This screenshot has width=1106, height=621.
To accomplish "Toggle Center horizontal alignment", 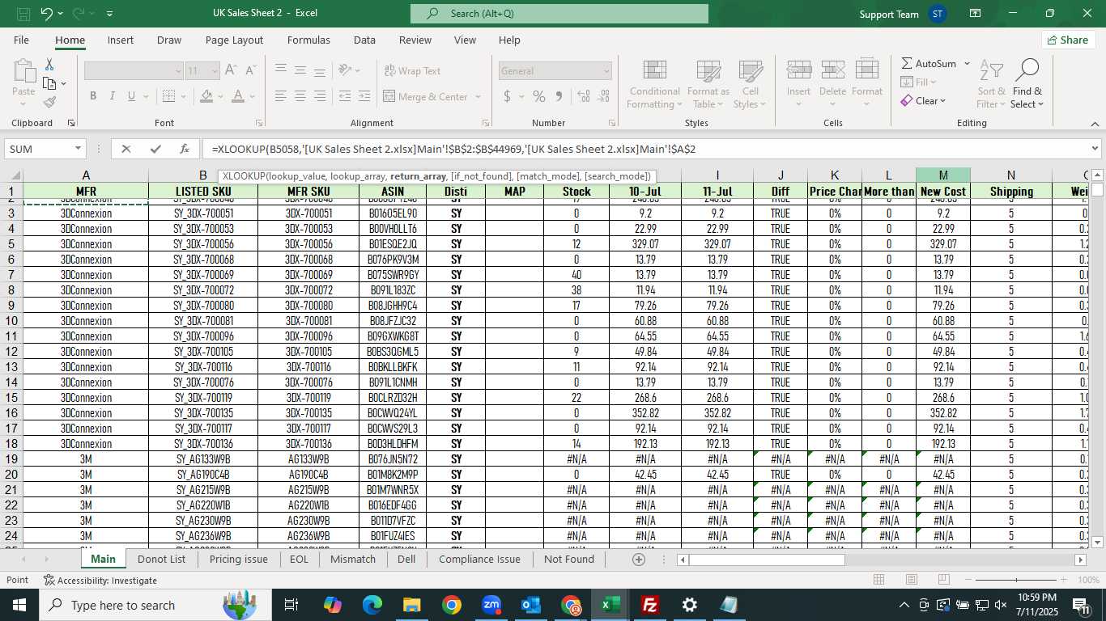I will (x=300, y=96).
